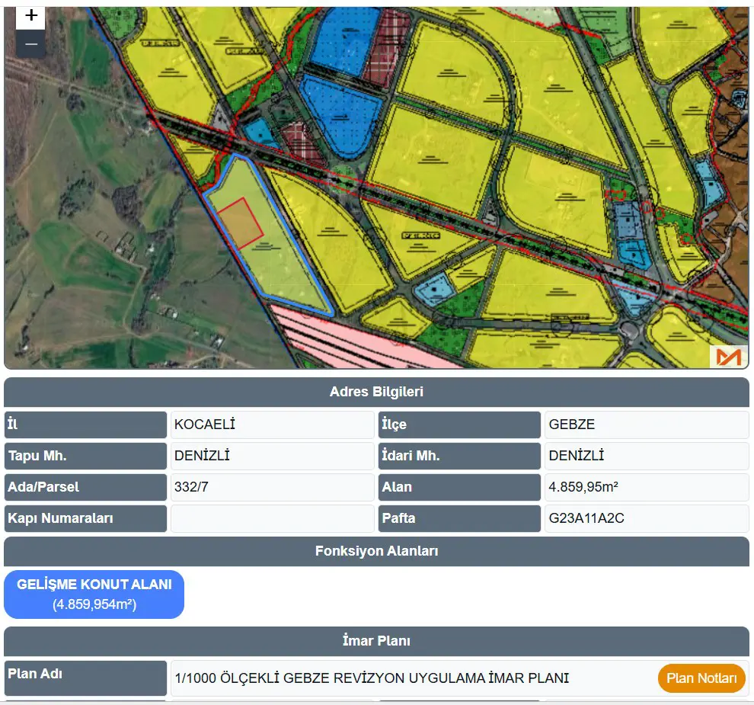Open the Plan Notları button

click(x=701, y=678)
